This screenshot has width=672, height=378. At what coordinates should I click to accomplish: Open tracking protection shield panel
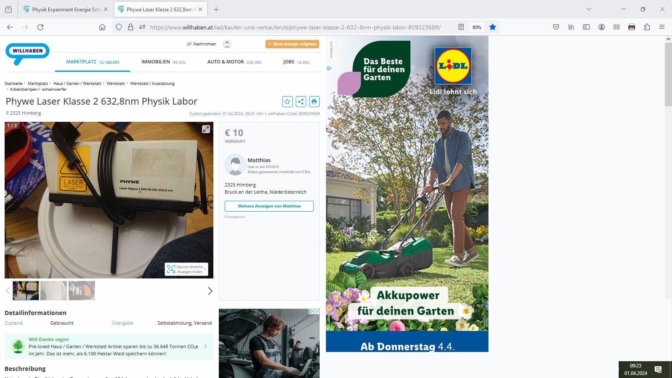(x=119, y=27)
